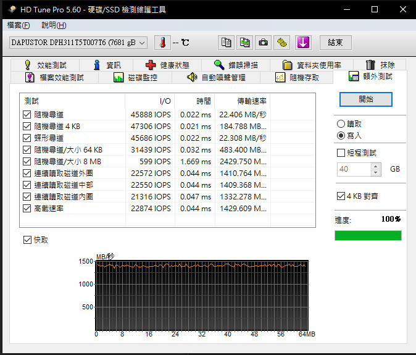
Task: Toggle the 連續讀取磁道內圍 checkbox
Action: pyautogui.click(x=27, y=196)
